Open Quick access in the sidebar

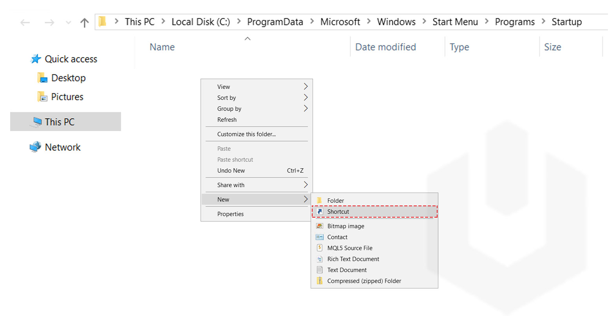click(71, 59)
